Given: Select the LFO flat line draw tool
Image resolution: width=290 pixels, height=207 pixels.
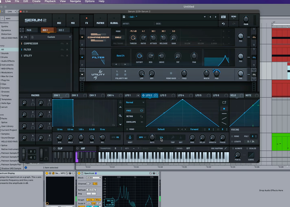Looking at the screenshot, I should (x=224, y=114).
